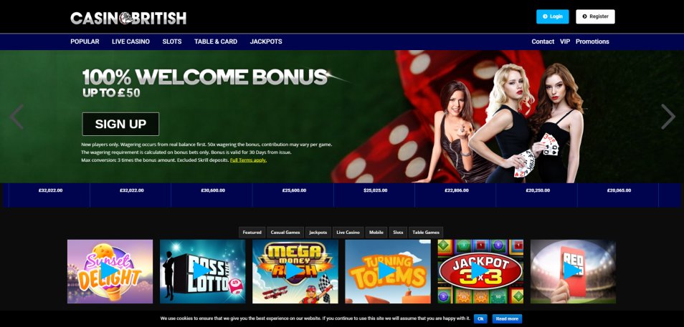Viewport: 684px width, 327px height.
Task: Select the Jackpots filter tab
Action: tap(318, 233)
